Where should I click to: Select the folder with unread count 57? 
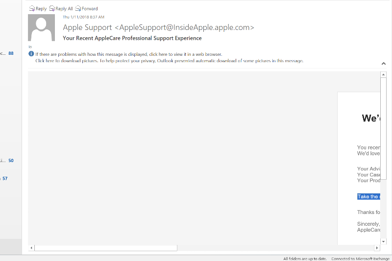pos(4,178)
